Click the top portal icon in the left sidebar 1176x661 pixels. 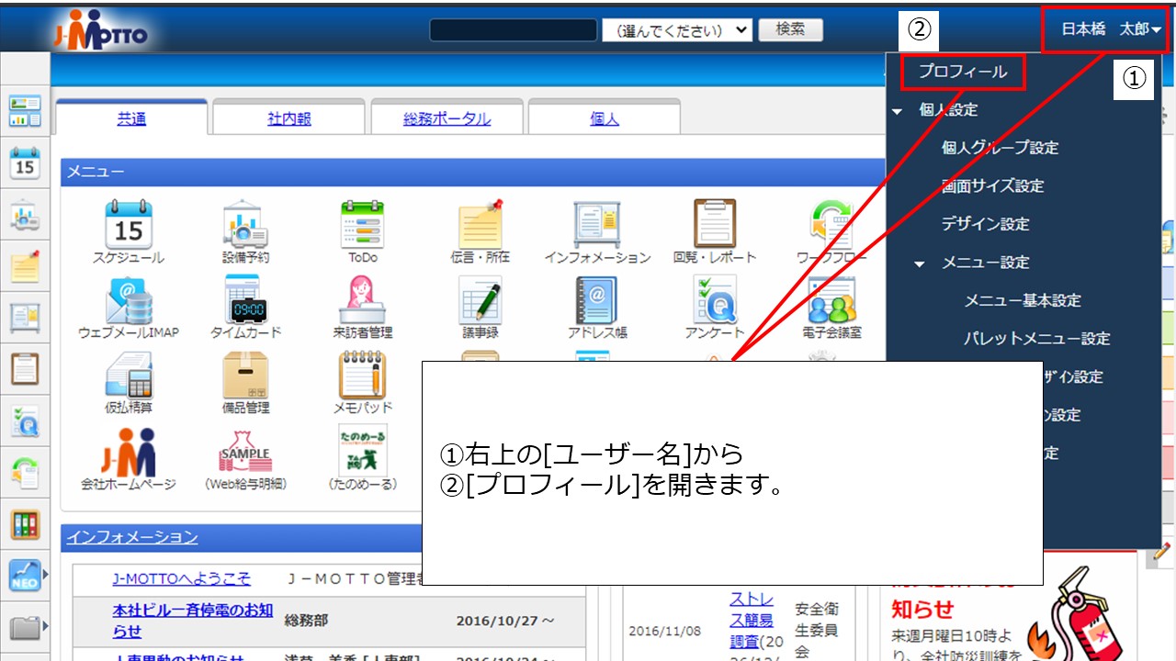pos(25,110)
